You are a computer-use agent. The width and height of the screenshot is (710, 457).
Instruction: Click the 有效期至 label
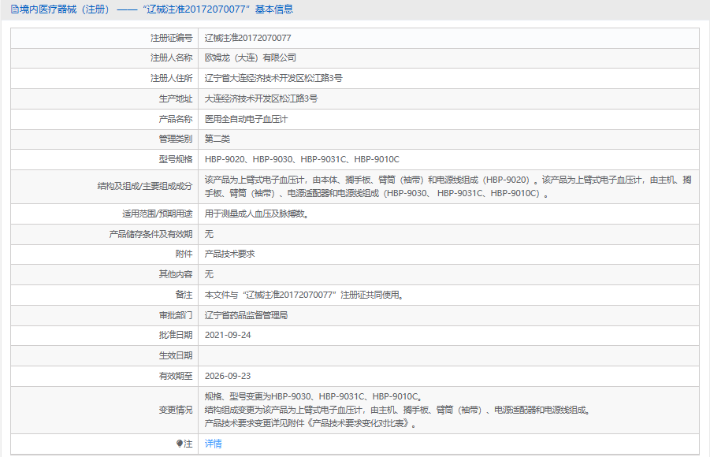coord(175,376)
